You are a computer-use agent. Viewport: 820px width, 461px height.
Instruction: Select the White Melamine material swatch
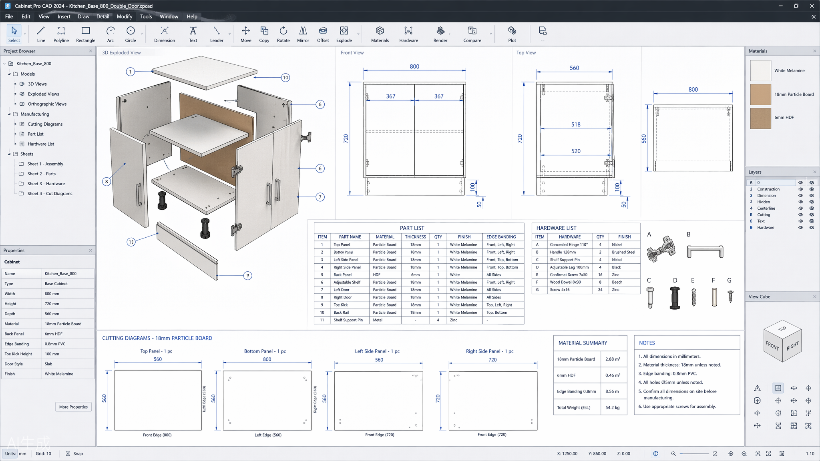tap(760, 71)
